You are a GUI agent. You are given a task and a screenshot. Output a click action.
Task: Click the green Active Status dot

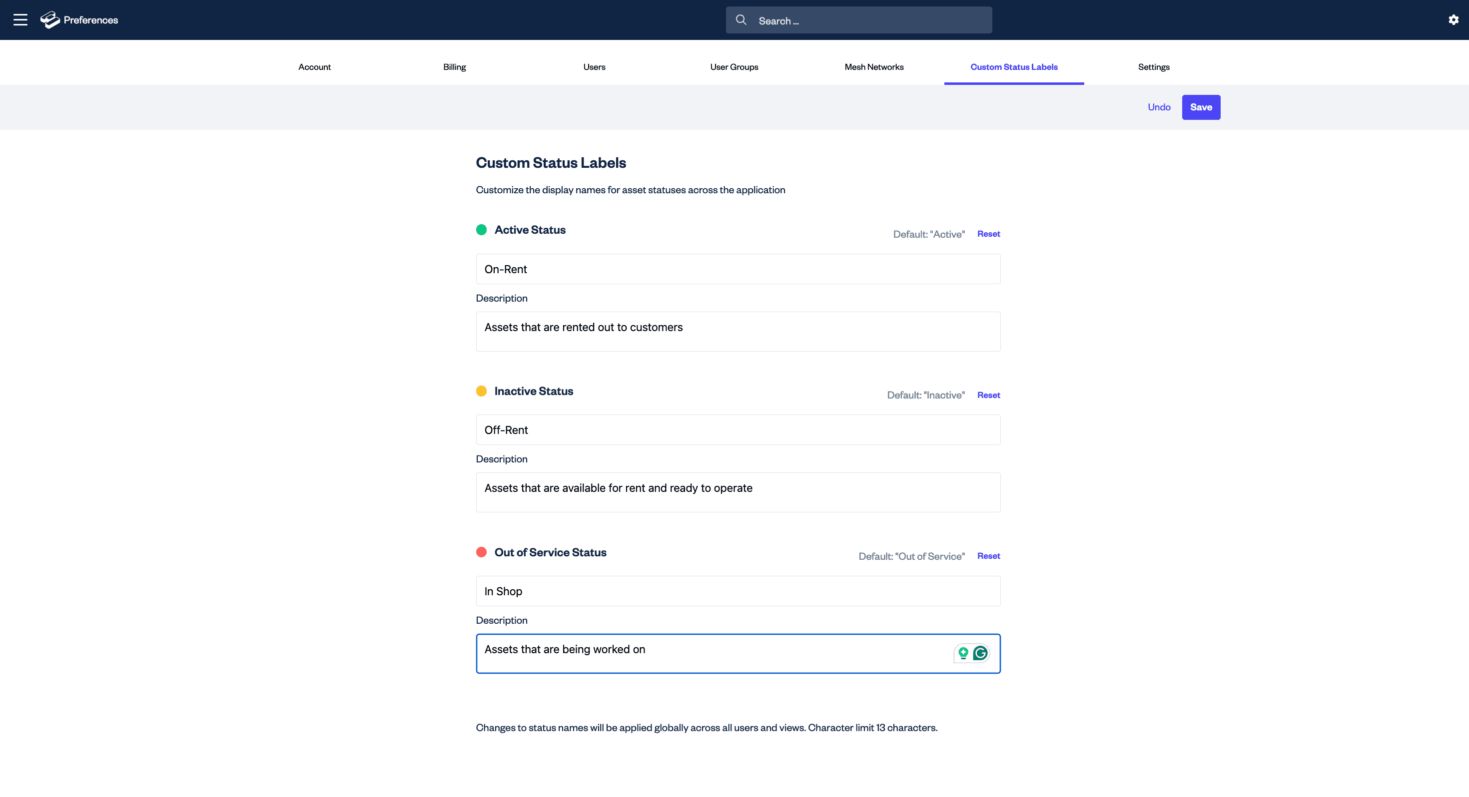pyautogui.click(x=481, y=230)
